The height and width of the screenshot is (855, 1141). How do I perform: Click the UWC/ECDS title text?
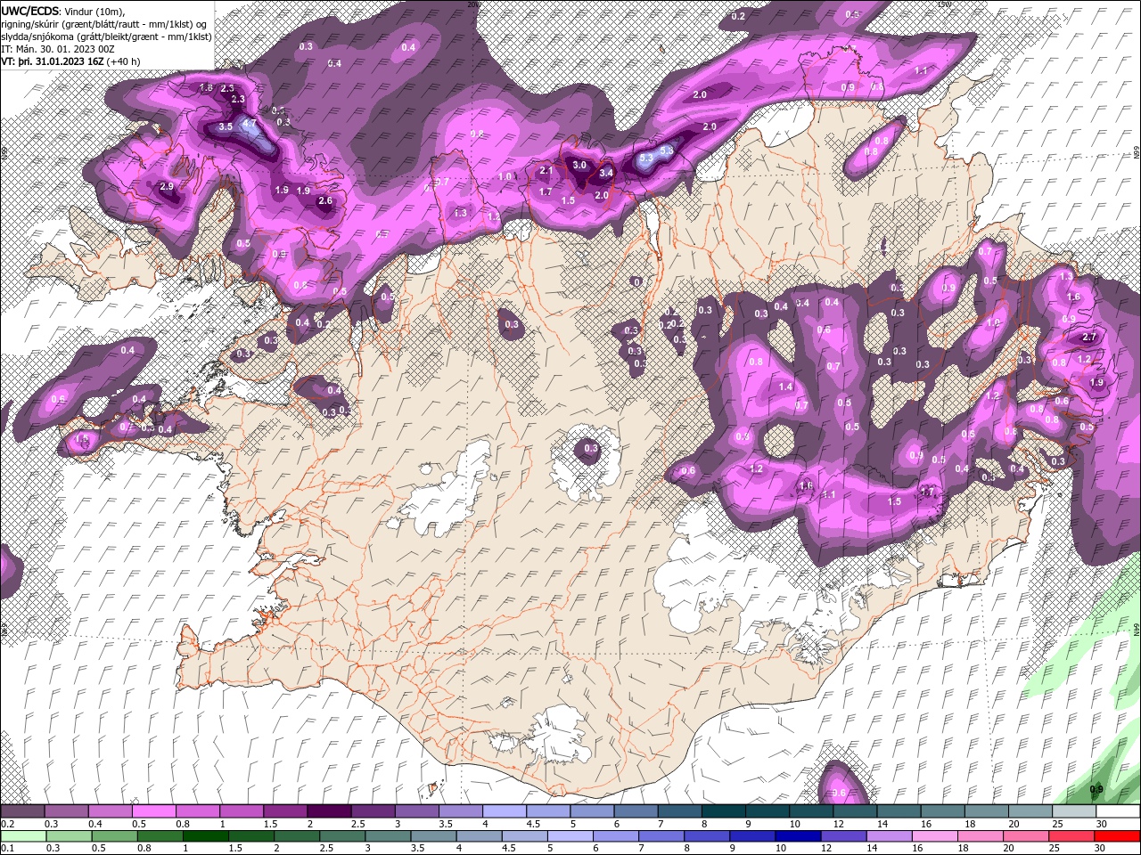[x=30, y=10]
